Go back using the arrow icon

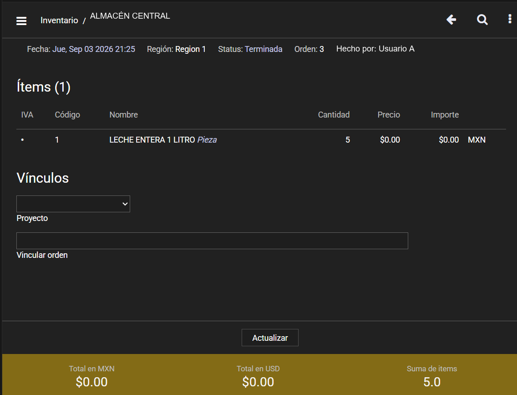(x=451, y=20)
